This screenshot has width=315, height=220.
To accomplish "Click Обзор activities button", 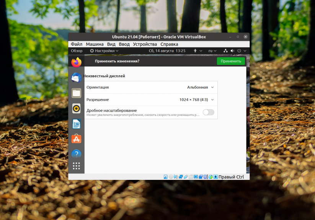I will click(77, 51).
